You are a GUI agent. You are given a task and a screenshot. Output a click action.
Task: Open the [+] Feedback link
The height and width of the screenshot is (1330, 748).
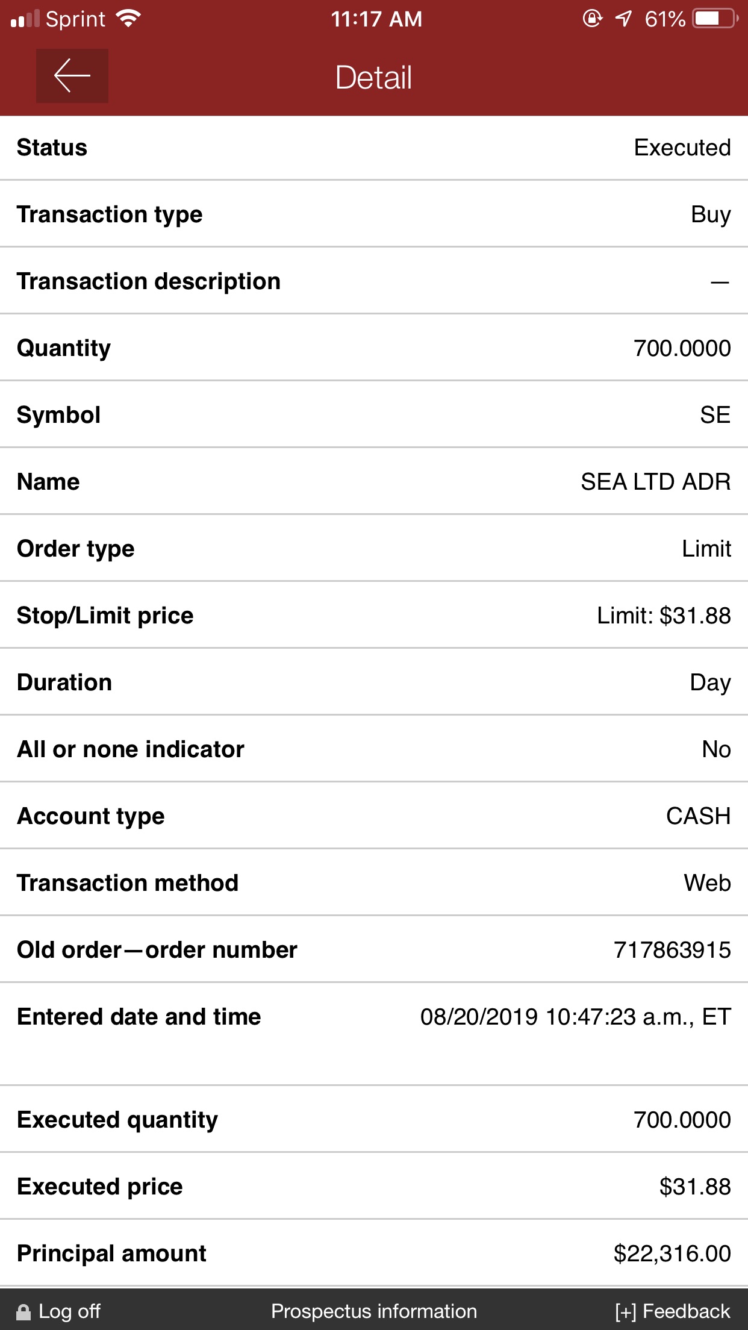tap(673, 1311)
